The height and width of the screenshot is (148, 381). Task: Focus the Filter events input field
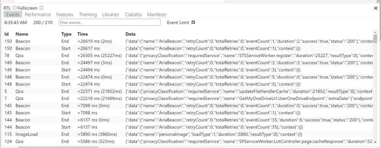click(x=109, y=22)
